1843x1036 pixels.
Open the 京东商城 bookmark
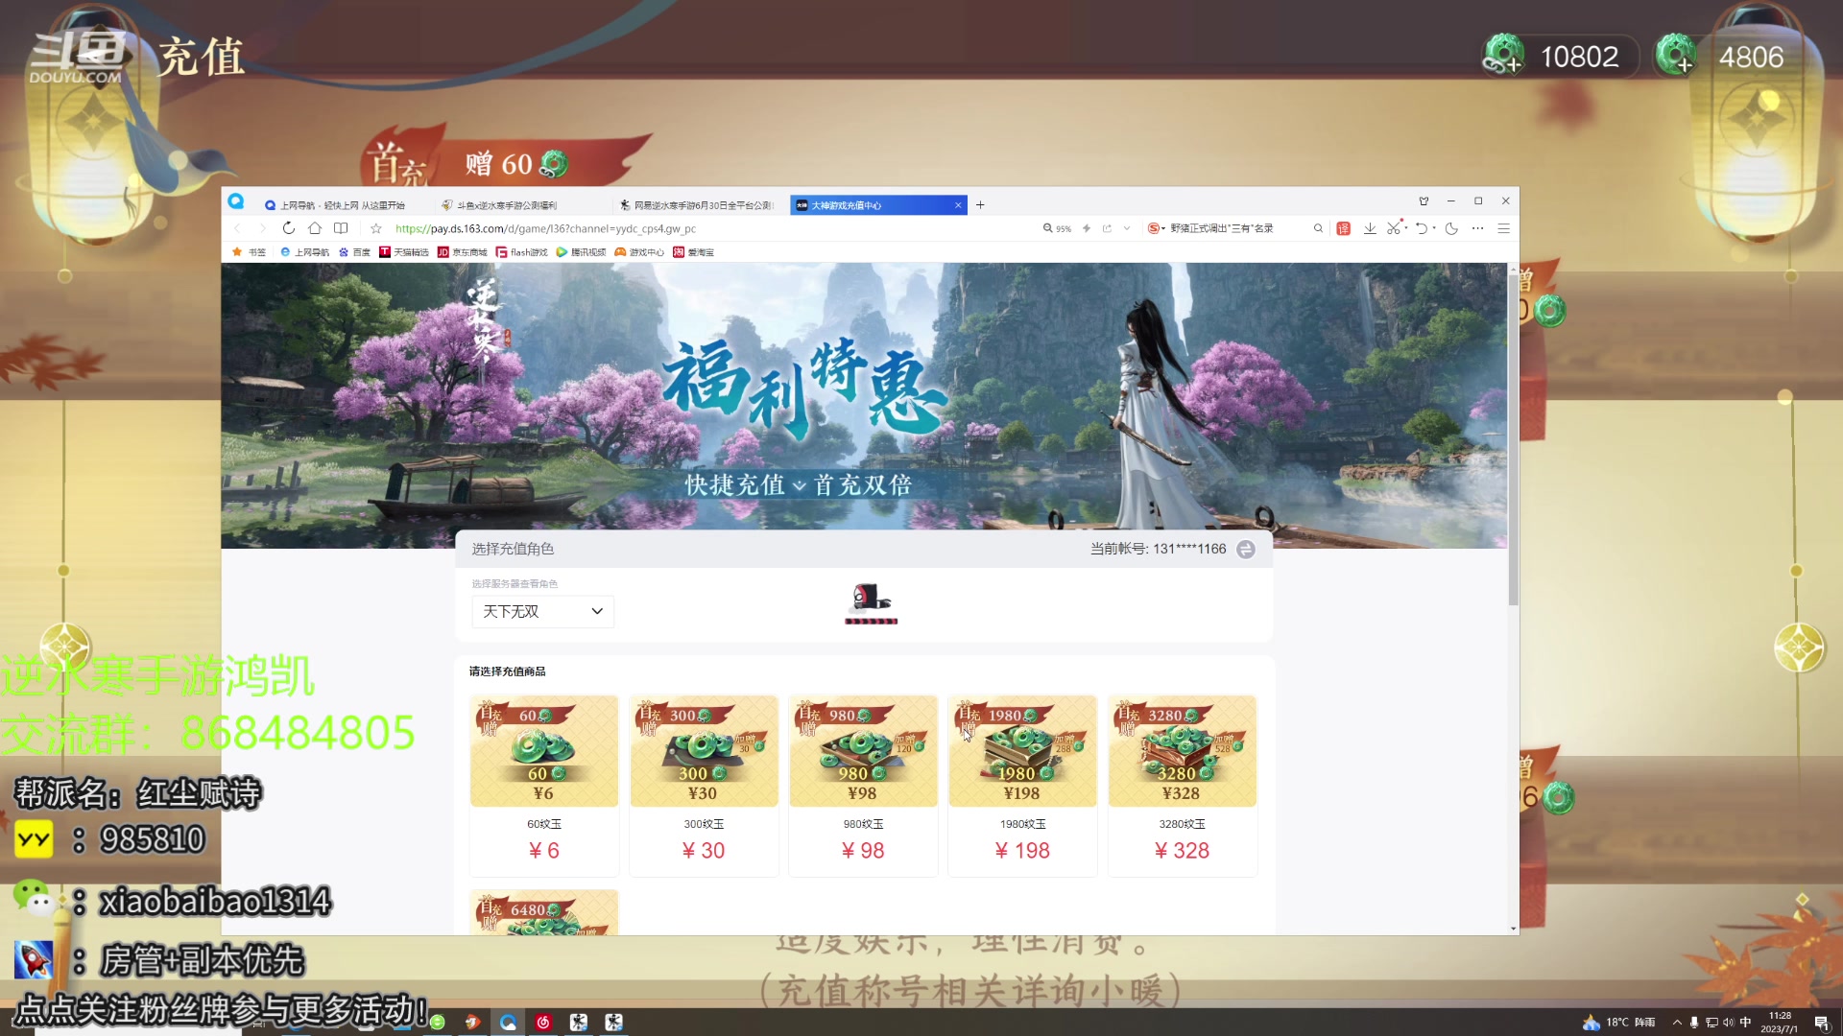[463, 252]
